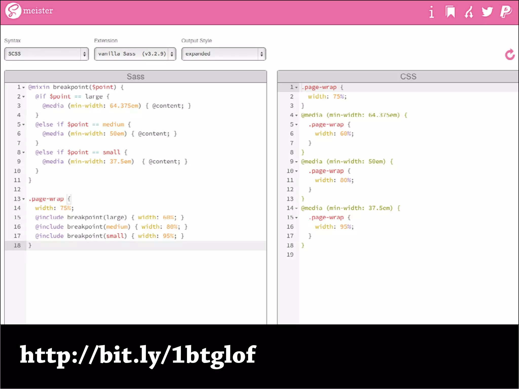Click the Sass panel header

136,76
